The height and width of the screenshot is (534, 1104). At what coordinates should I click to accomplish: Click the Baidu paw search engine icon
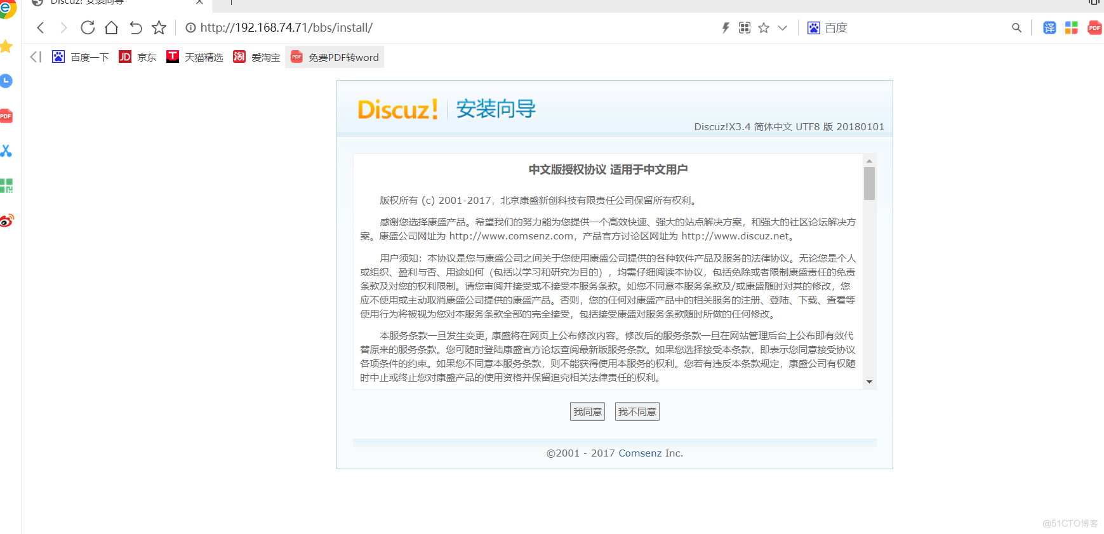coord(813,27)
